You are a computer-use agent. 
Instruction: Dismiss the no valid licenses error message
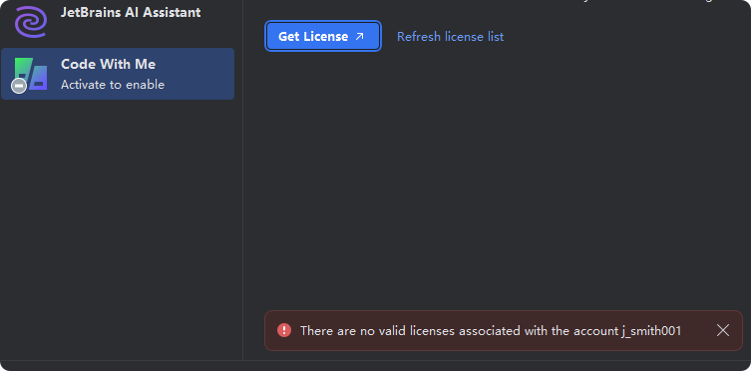click(x=723, y=330)
